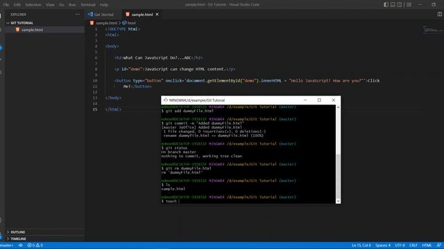The image size is (444, 249).
Task: Click the MINGW64 terminal title bar icon
Action: 165,100
